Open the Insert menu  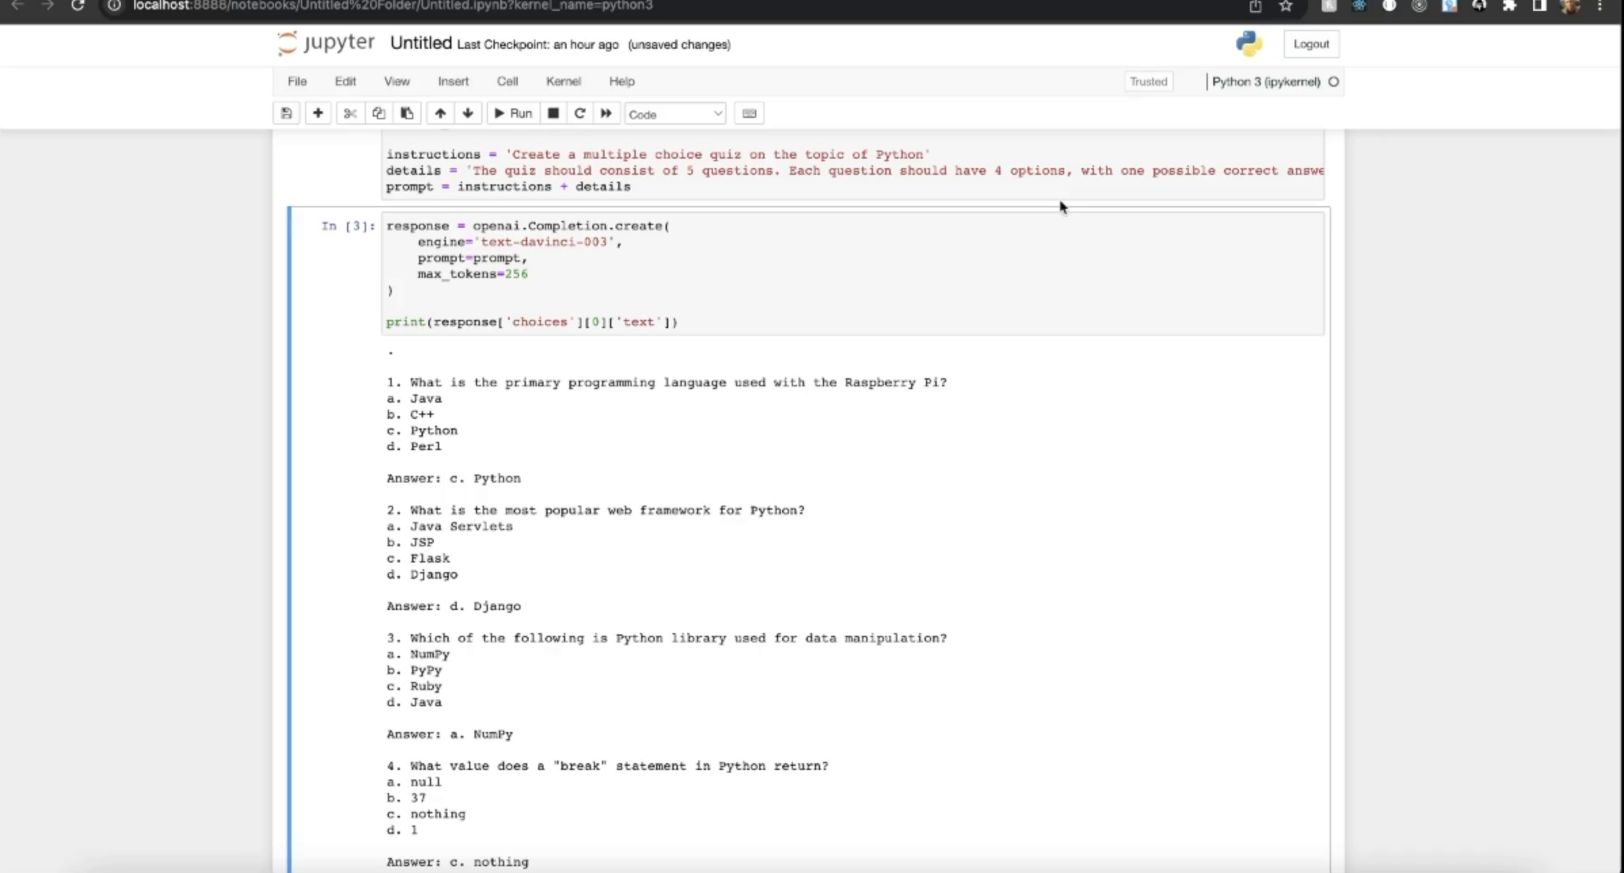click(x=453, y=81)
